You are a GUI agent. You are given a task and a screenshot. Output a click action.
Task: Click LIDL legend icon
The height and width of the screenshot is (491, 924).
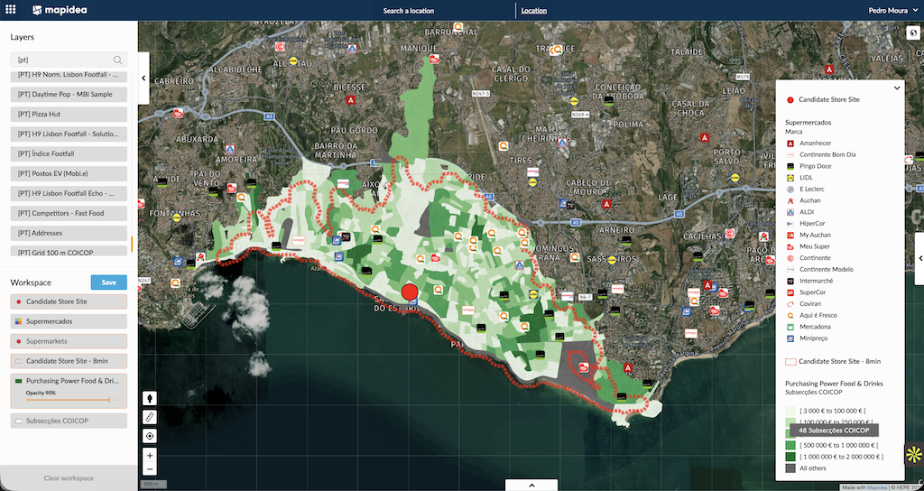[790, 178]
